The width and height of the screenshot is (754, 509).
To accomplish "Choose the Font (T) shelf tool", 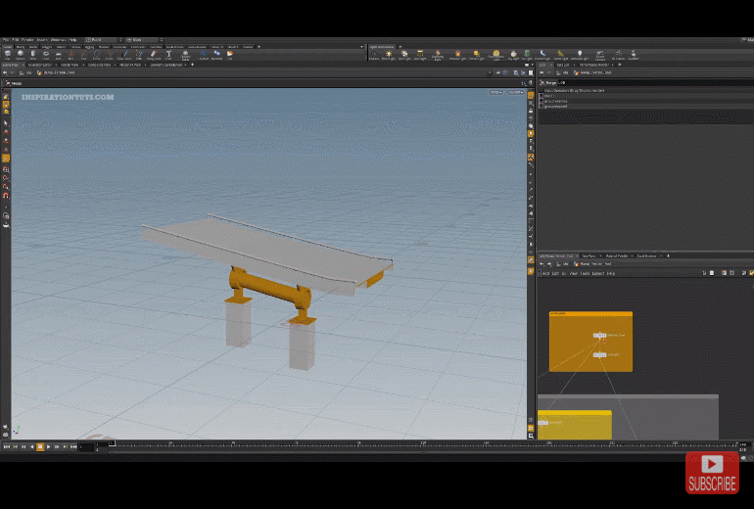I will [x=168, y=55].
